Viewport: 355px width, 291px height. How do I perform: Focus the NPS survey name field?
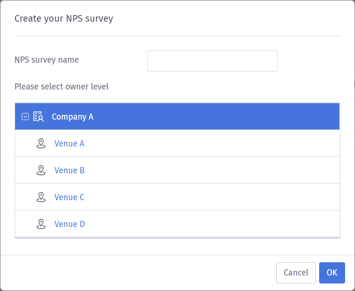tap(212, 61)
